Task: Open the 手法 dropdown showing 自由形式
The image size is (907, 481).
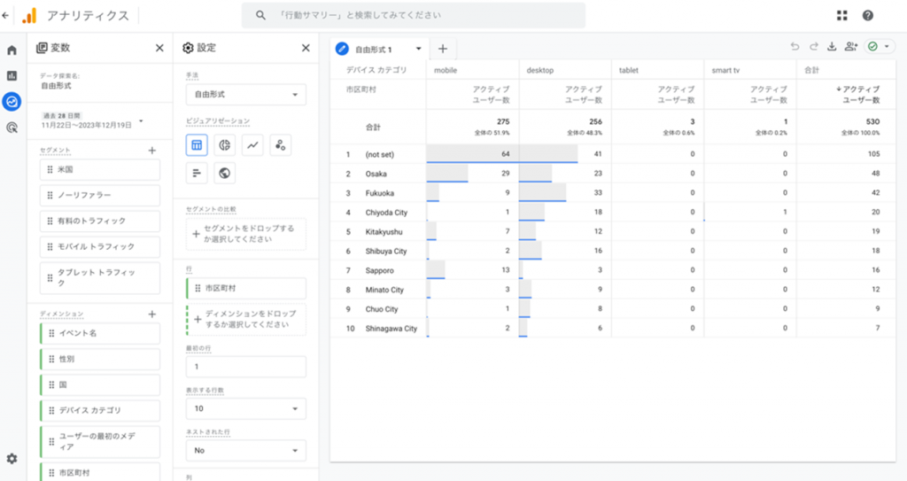Action: (246, 95)
